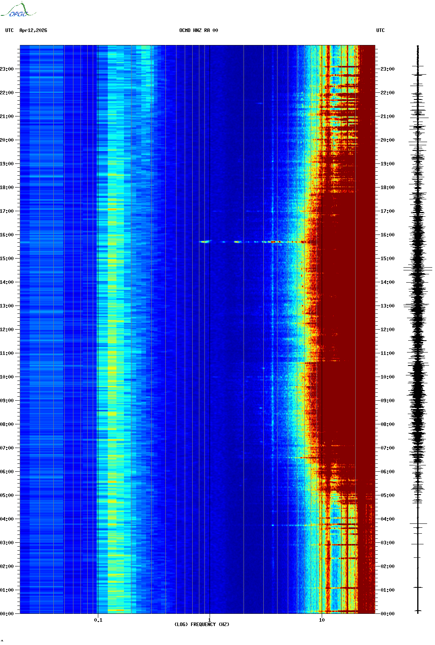Click the 08:00 time label on left axis
This screenshot has width=435, height=645.
pyautogui.click(x=7, y=424)
